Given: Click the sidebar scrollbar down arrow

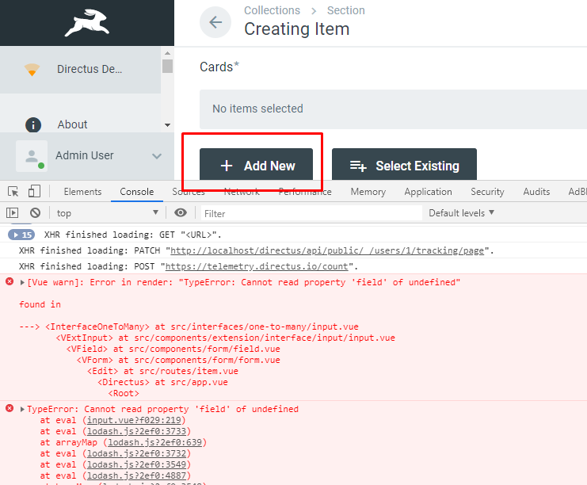Looking at the screenshot, I should point(167,125).
